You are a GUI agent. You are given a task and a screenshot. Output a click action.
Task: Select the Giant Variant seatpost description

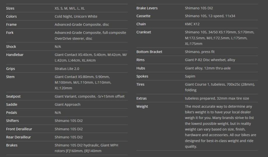point(89,96)
